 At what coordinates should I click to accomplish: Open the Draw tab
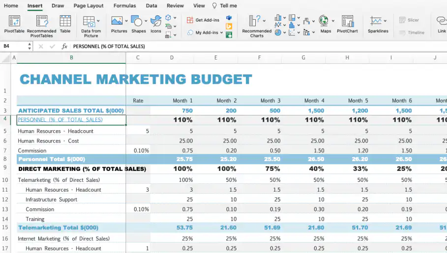[x=58, y=6]
